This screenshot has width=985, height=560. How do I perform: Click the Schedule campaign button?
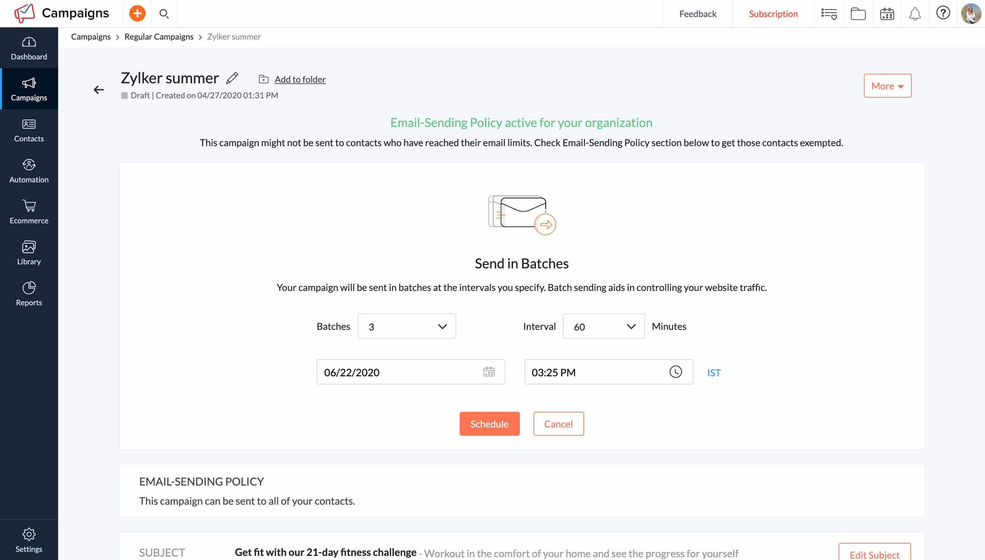click(489, 423)
